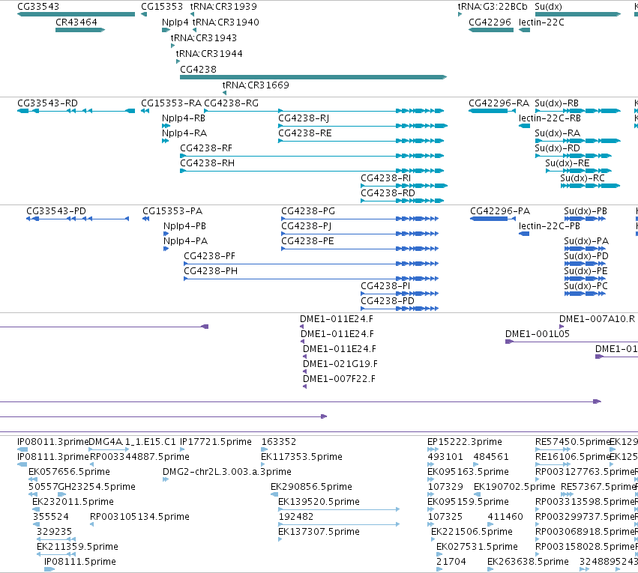Select the CG42296 gene label
The image size is (638, 573).
[490, 22]
